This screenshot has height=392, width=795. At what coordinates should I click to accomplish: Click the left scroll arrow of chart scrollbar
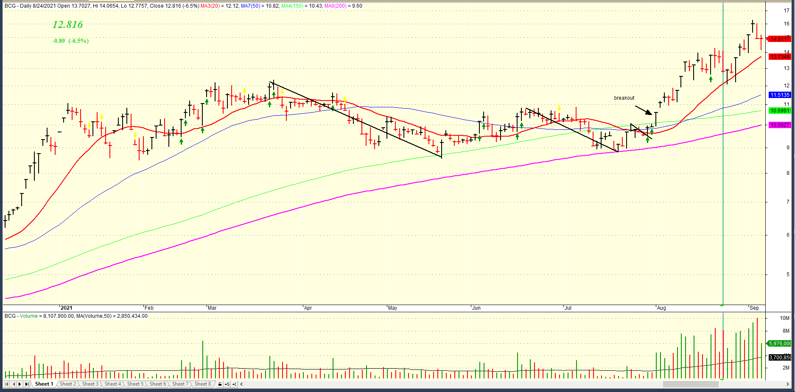(x=242, y=384)
